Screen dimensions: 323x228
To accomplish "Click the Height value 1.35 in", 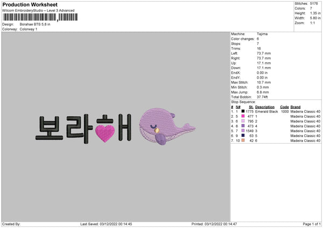I will click(x=315, y=13).
